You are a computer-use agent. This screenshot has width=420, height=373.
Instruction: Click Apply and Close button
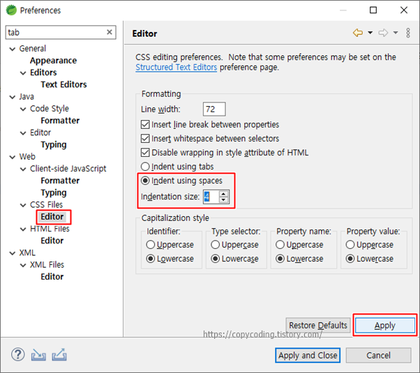point(308,356)
